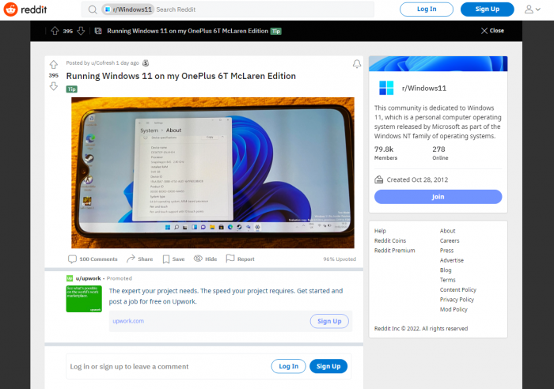Image resolution: width=554 pixels, height=389 pixels.
Task: Open Reddit Coins link
Action: (x=390, y=240)
